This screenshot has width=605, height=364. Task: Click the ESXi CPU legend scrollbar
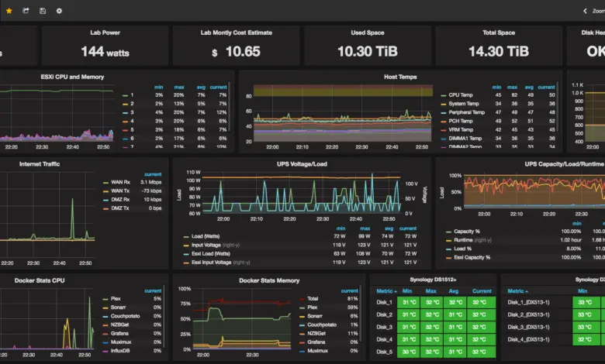229,107
